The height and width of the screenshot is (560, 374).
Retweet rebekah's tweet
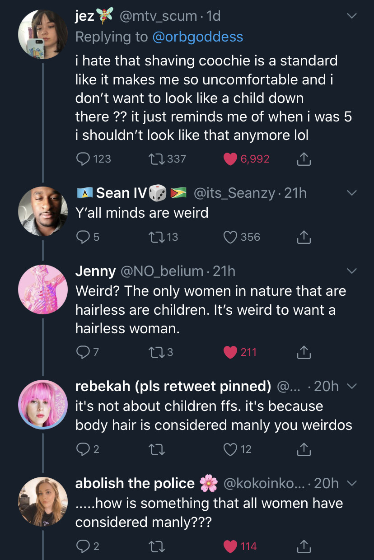156,449
